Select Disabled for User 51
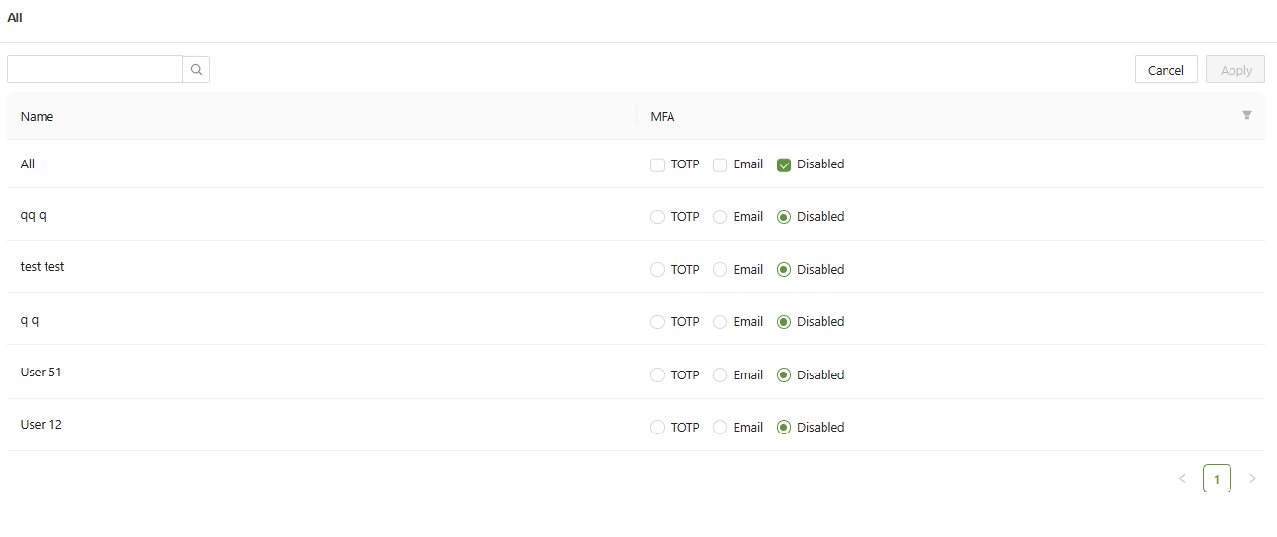 (x=784, y=375)
